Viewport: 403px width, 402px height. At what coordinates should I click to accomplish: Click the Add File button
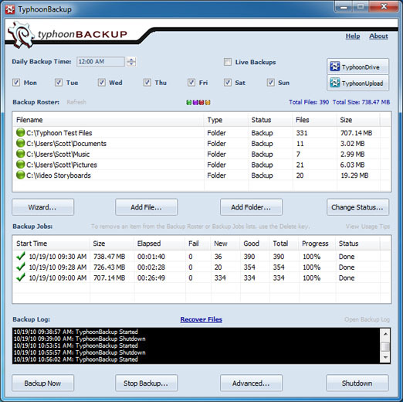tap(146, 207)
